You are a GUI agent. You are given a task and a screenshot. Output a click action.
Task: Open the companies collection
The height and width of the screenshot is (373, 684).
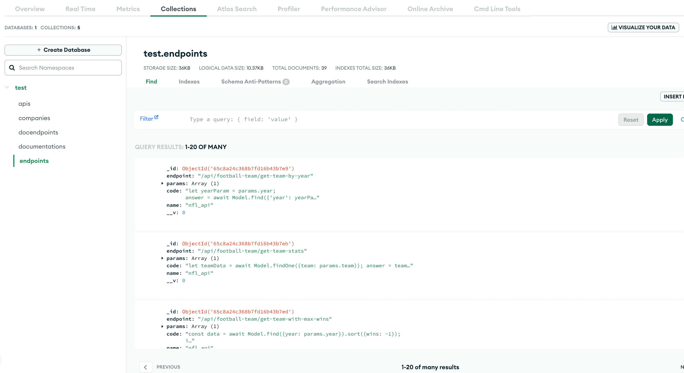pyautogui.click(x=34, y=118)
